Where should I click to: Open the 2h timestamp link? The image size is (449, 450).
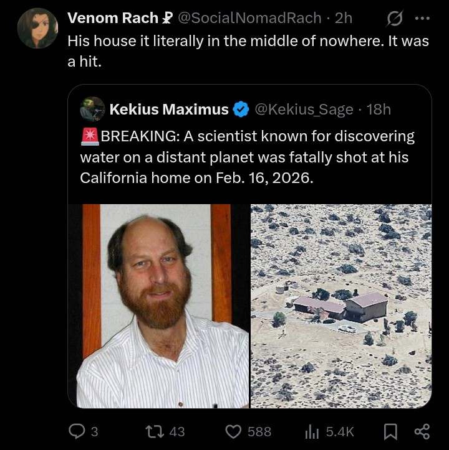click(x=343, y=19)
